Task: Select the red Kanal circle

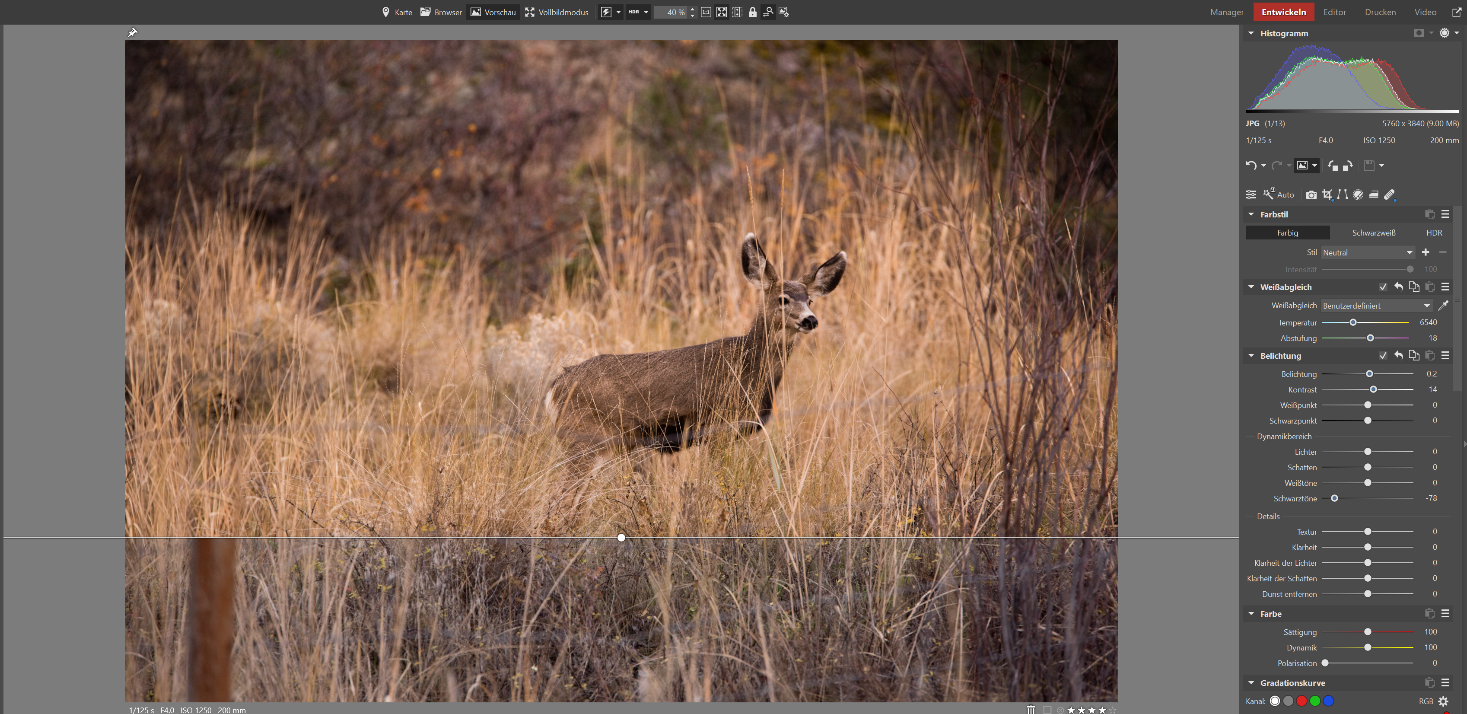Action: 1301,701
